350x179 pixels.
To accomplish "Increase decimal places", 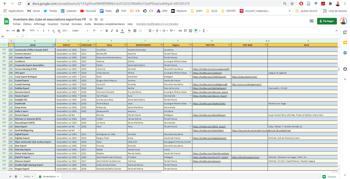I will tap(59, 31).
